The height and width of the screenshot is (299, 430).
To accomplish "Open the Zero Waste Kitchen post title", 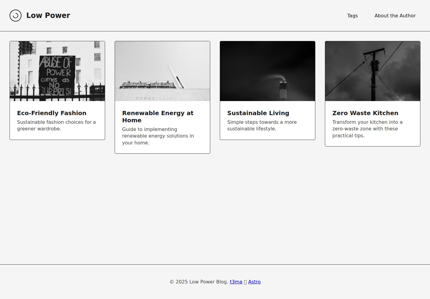I will (x=365, y=113).
